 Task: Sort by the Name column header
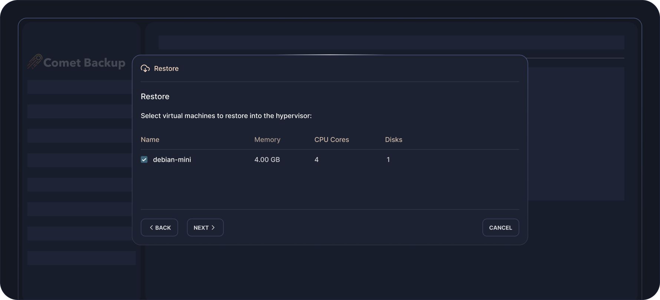(150, 140)
